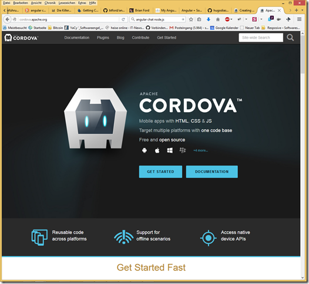Image resolution: width=309 pixels, height=284 pixels.
Task: Open a new tab with the plus icon
Action: tap(296, 10)
